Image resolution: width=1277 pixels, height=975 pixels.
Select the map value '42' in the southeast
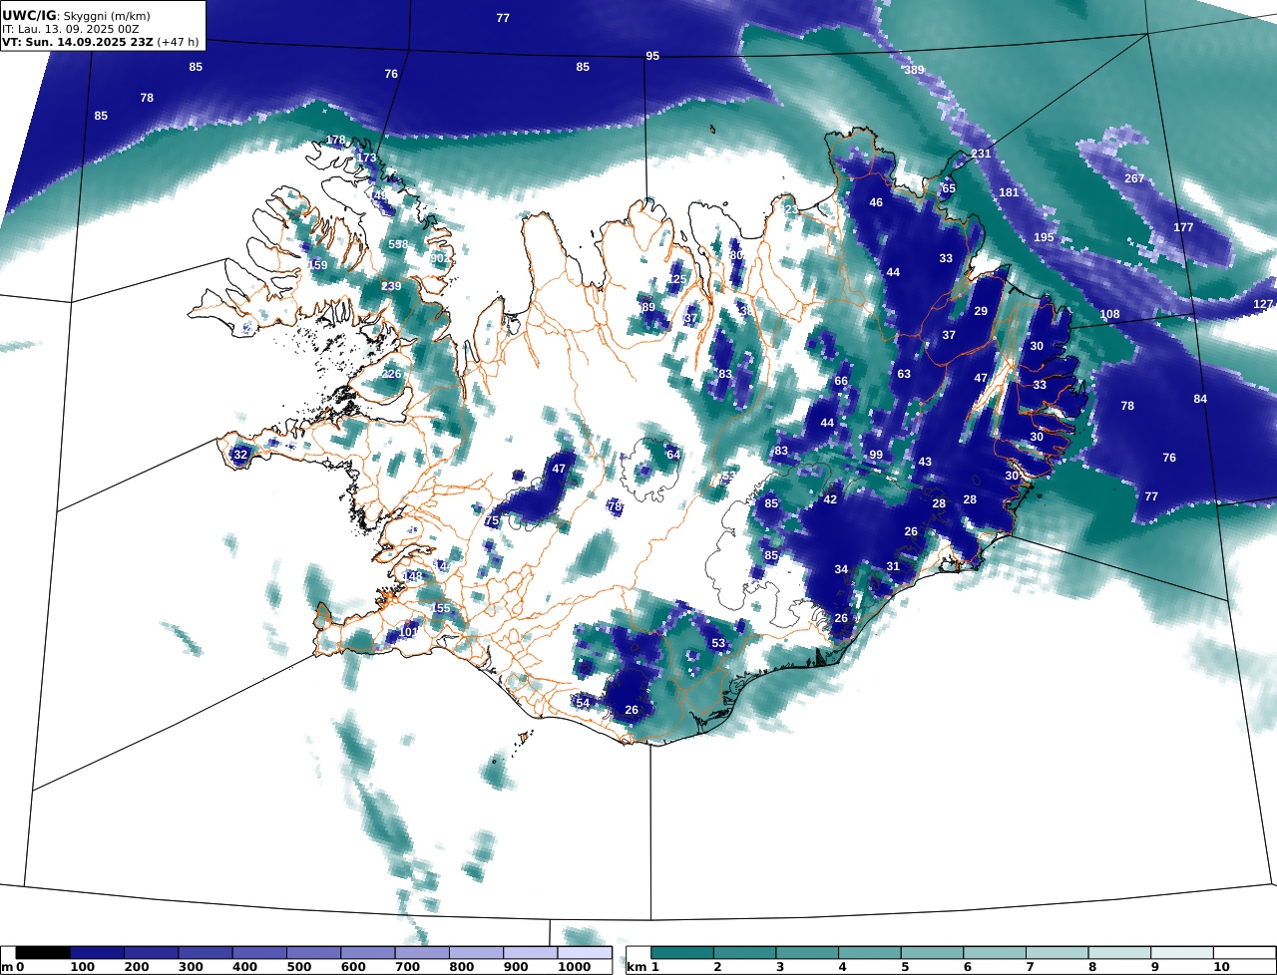coord(830,498)
